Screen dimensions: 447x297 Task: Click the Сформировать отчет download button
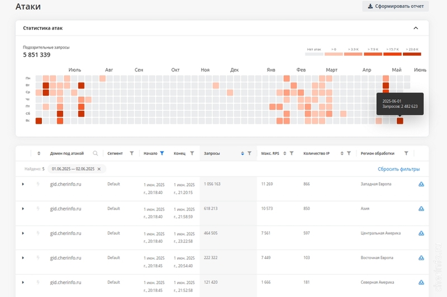click(396, 6)
